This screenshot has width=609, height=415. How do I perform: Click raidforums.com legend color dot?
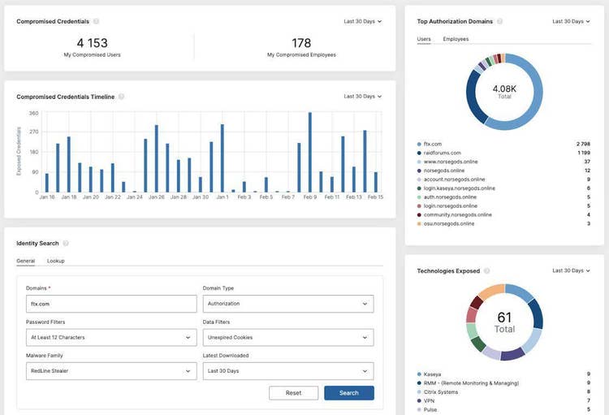(x=418, y=153)
